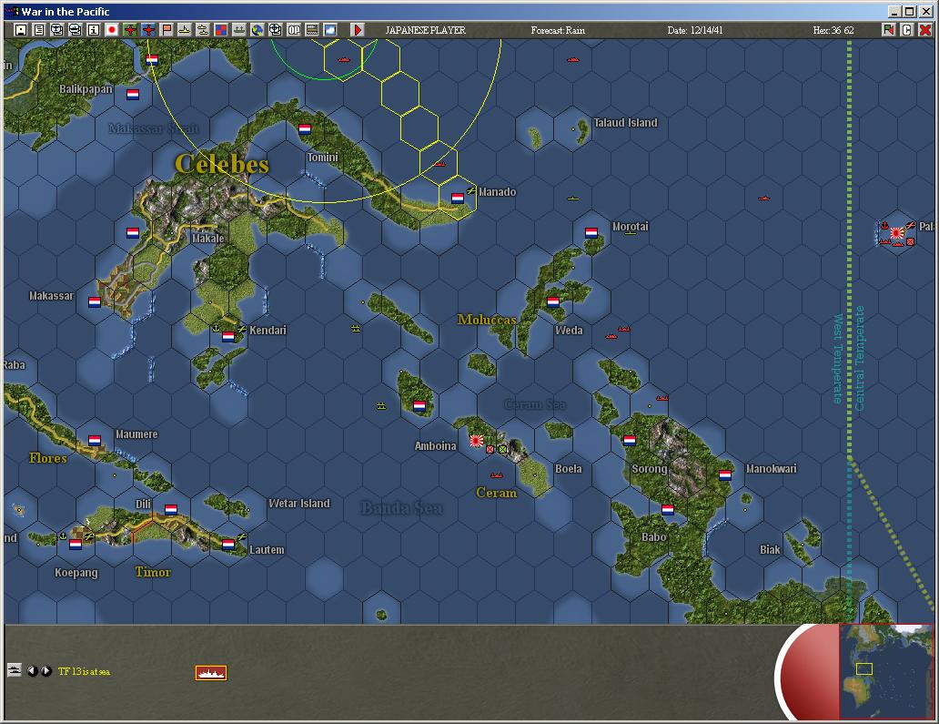
Task: Open the Operations Report with the OP icon
Action: (x=293, y=29)
